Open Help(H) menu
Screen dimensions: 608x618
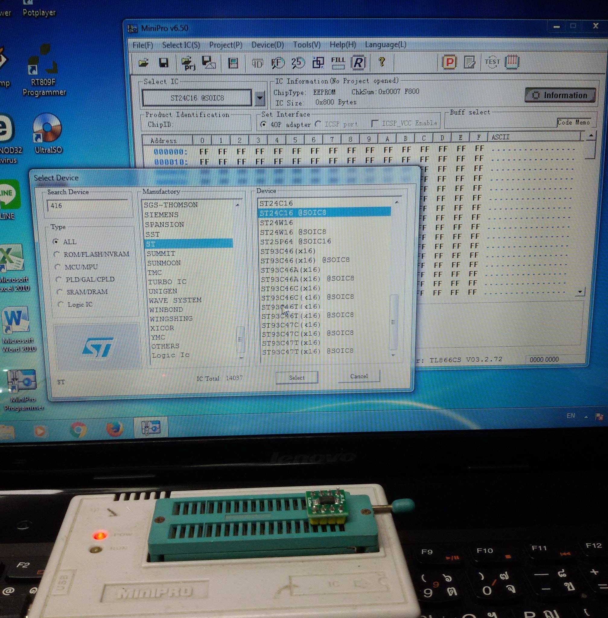[343, 44]
